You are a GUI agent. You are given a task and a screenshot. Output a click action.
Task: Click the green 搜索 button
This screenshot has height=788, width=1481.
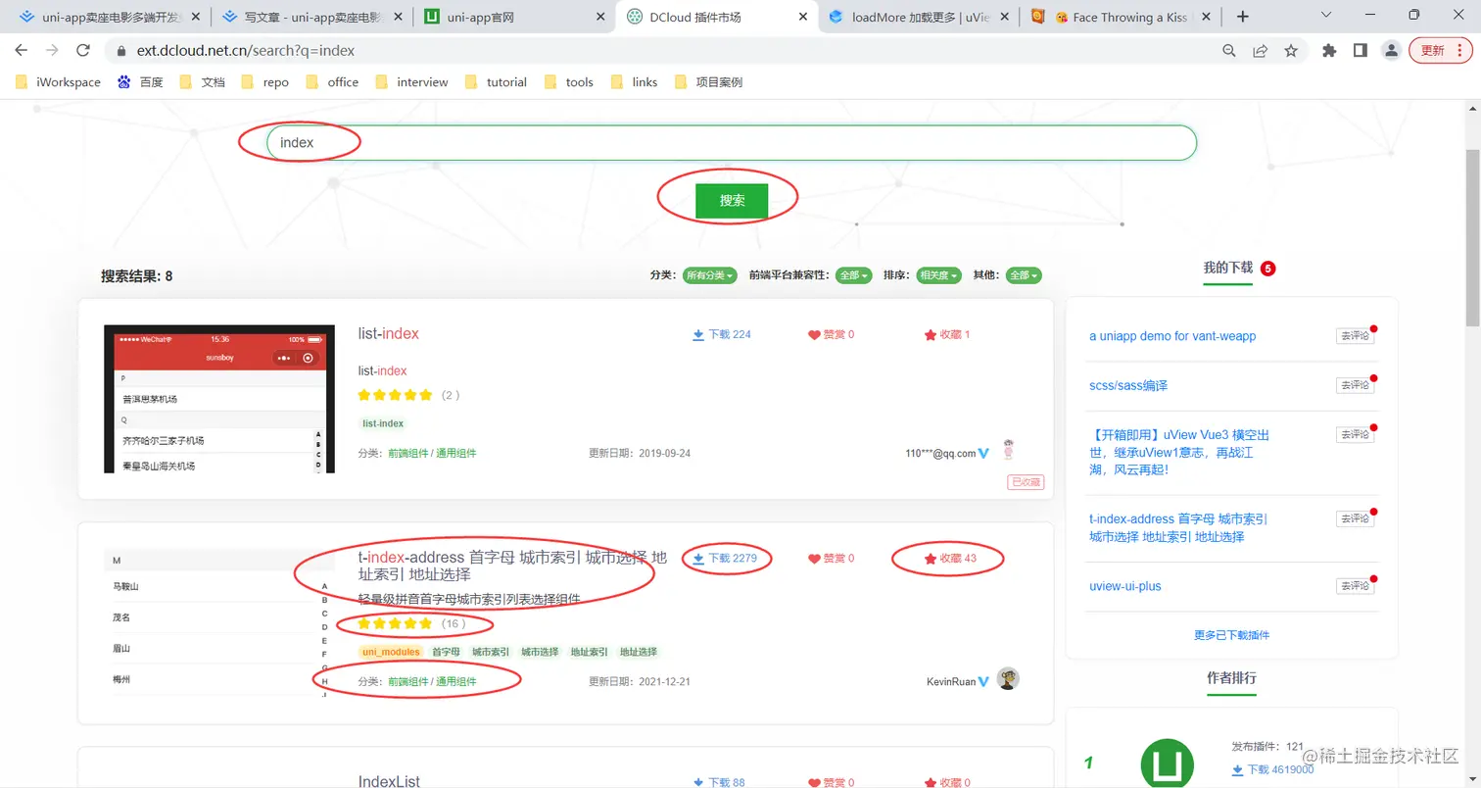(x=732, y=200)
